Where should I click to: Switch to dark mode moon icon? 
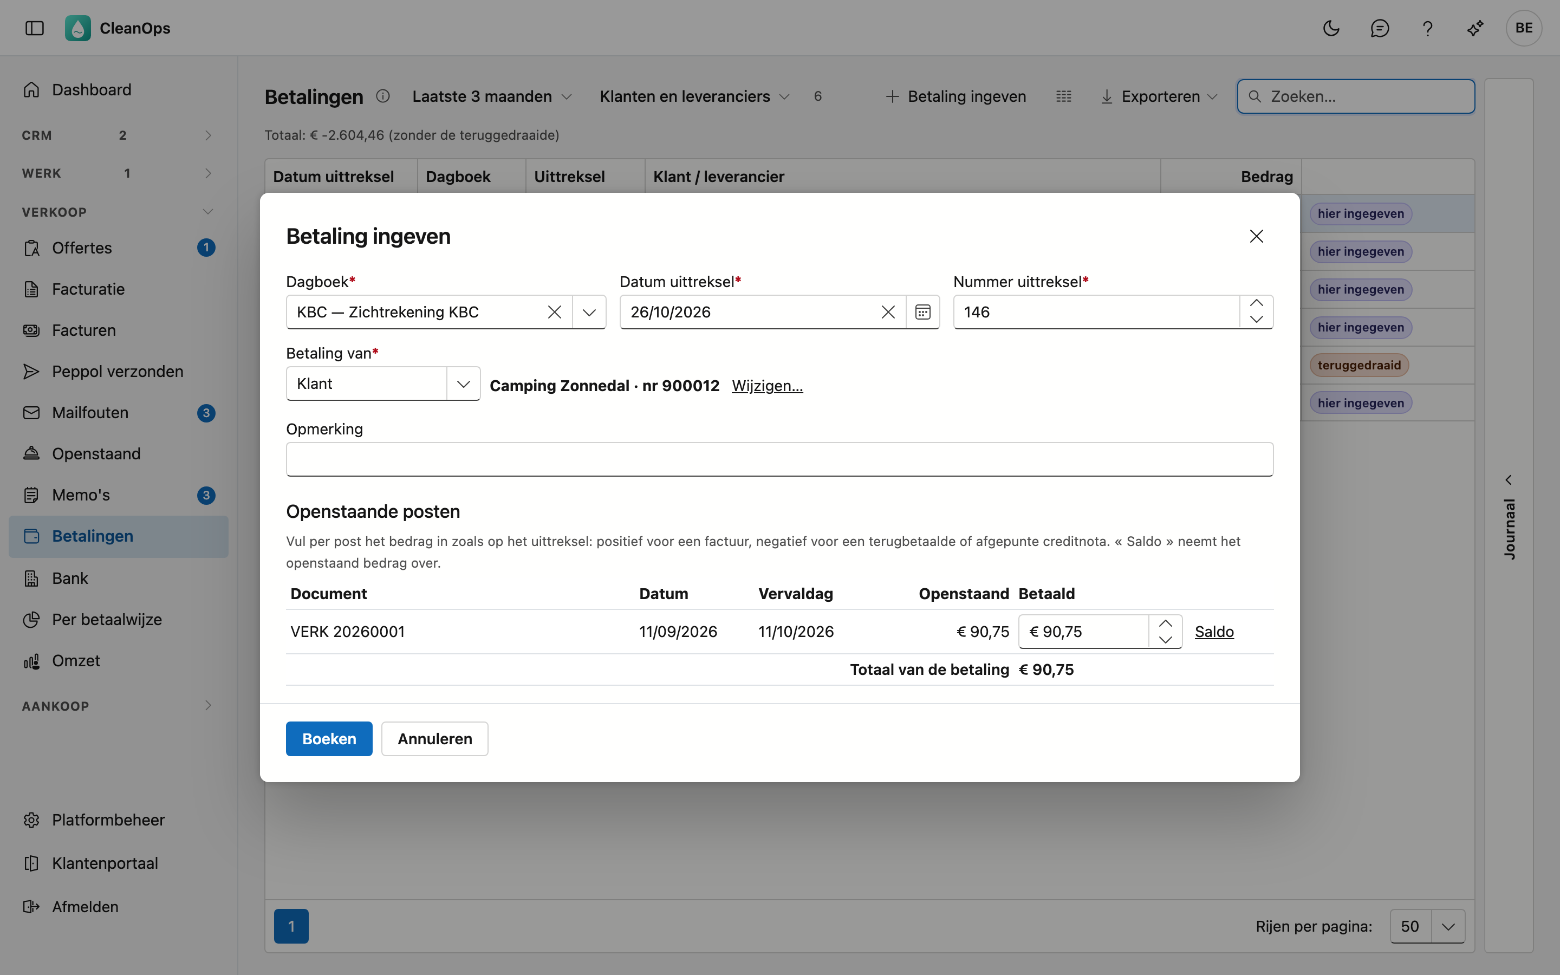pyautogui.click(x=1331, y=28)
